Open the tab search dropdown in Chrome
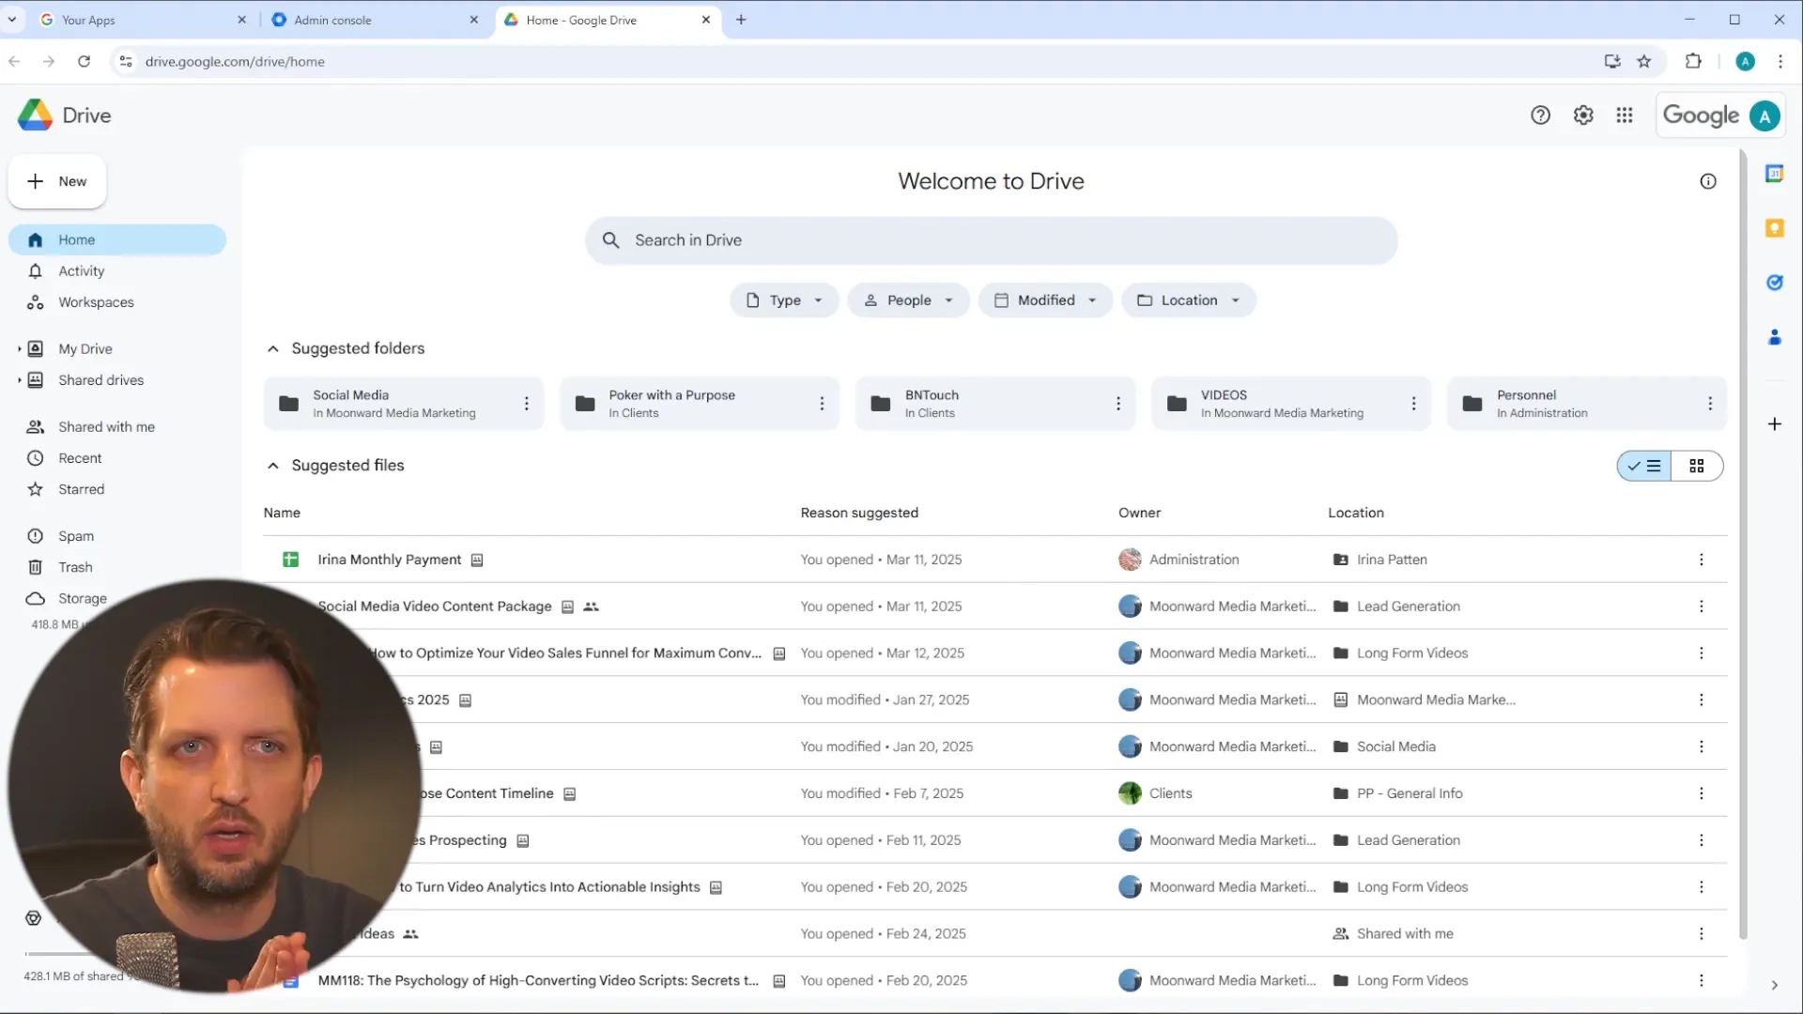 (x=12, y=20)
